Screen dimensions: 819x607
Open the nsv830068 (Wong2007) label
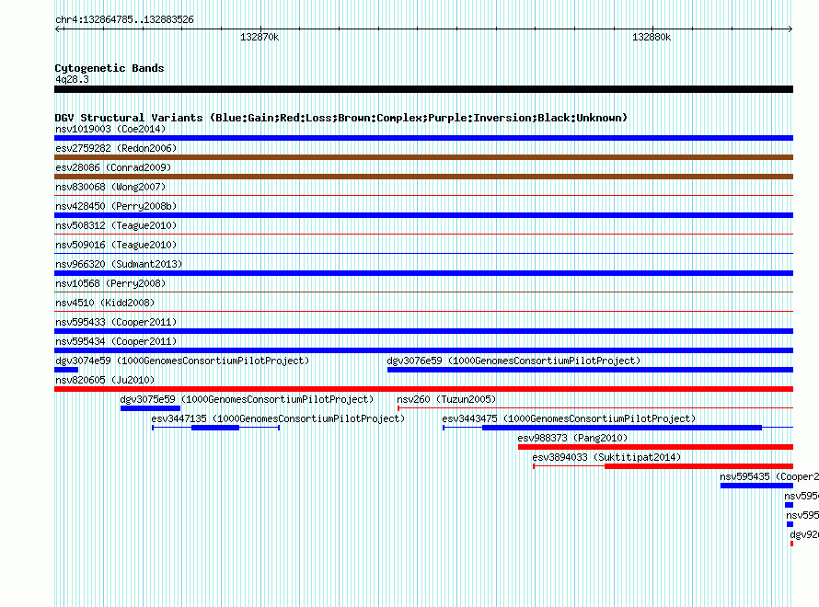[x=110, y=187]
